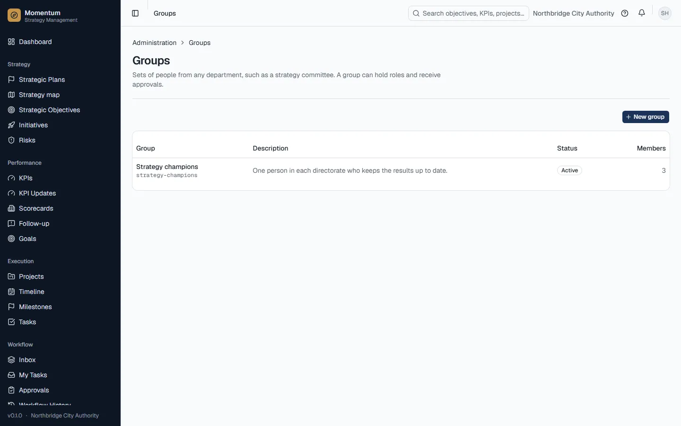Open the SH user avatar menu
This screenshot has width=681, height=426.
click(665, 13)
